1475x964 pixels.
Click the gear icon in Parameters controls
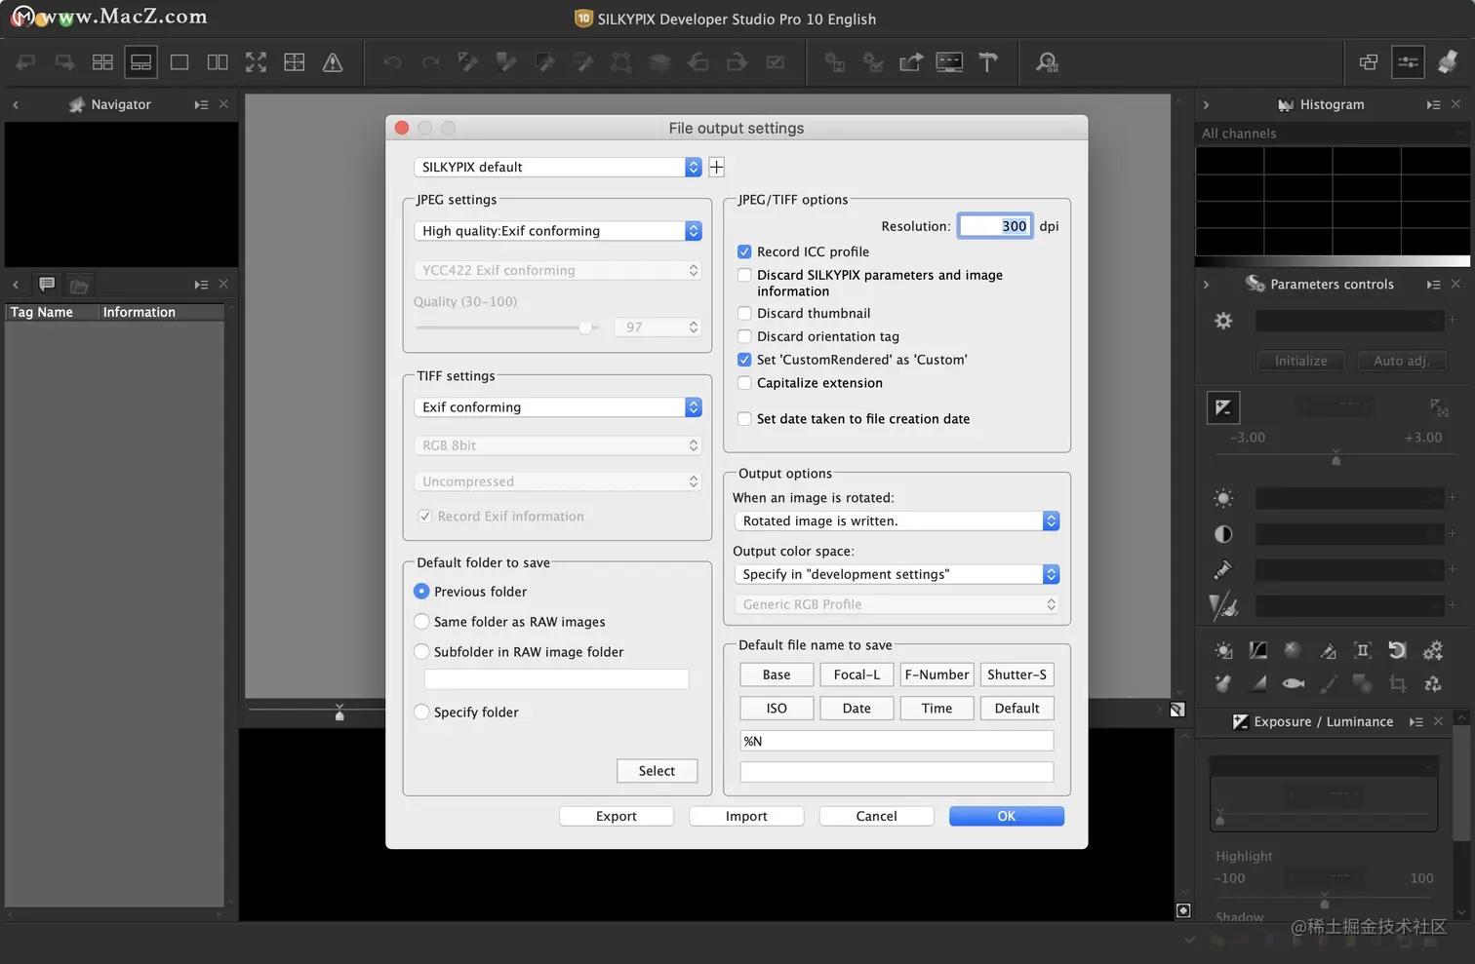coord(1223,321)
